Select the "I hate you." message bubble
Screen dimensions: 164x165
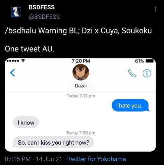(130, 105)
